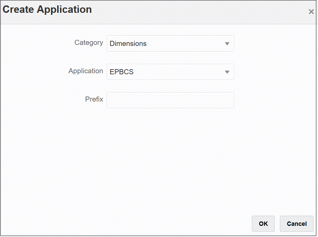This screenshot has width=318, height=237.
Task: Click the Application field label
Action: pos(86,71)
